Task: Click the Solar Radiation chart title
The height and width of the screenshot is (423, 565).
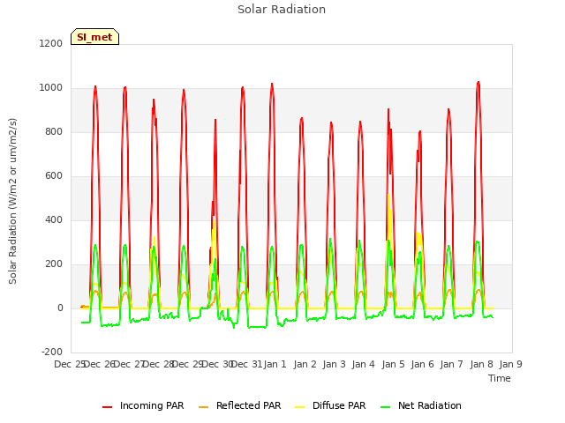Action: point(282,10)
